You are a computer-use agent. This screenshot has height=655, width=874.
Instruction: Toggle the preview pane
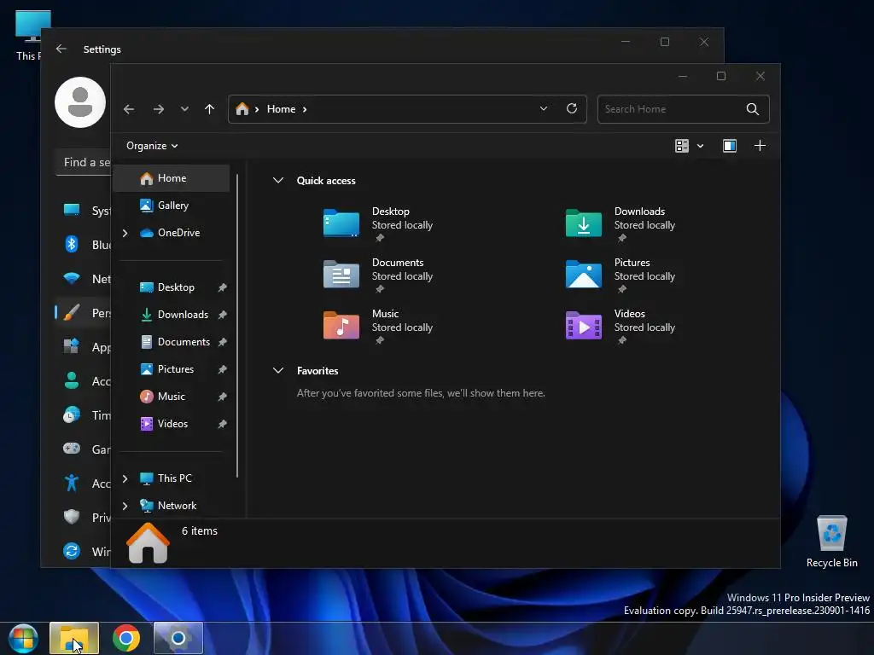point(730,146)
